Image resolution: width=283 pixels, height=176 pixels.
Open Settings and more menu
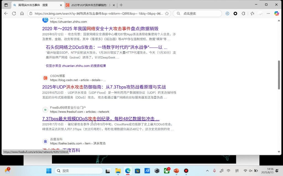(x=268, y=13)
